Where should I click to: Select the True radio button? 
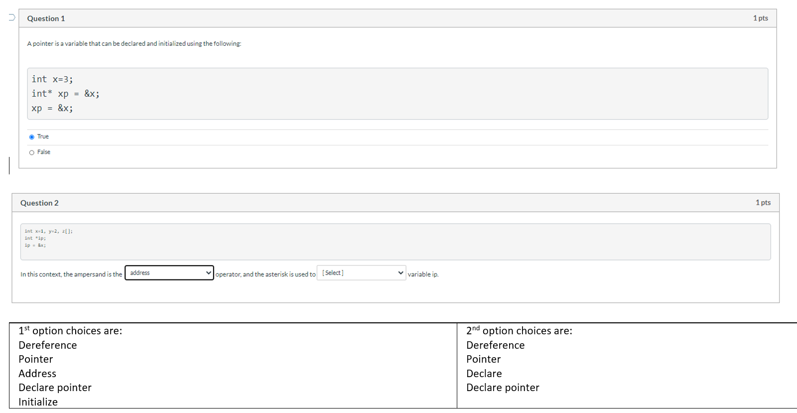32,137
